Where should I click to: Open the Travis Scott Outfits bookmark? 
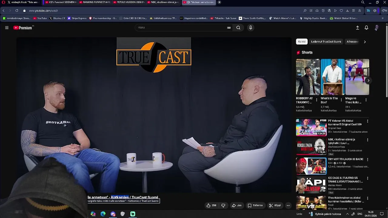point(253,18)
